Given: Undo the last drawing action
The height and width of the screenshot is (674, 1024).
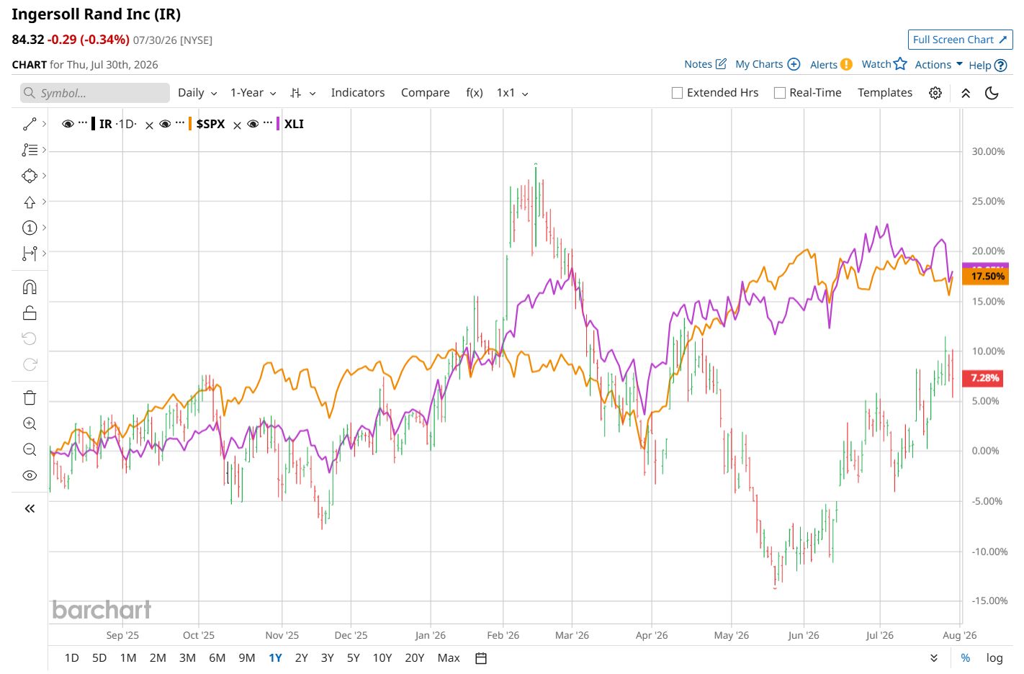Looking at the screenshot, I should click(30, 338).
